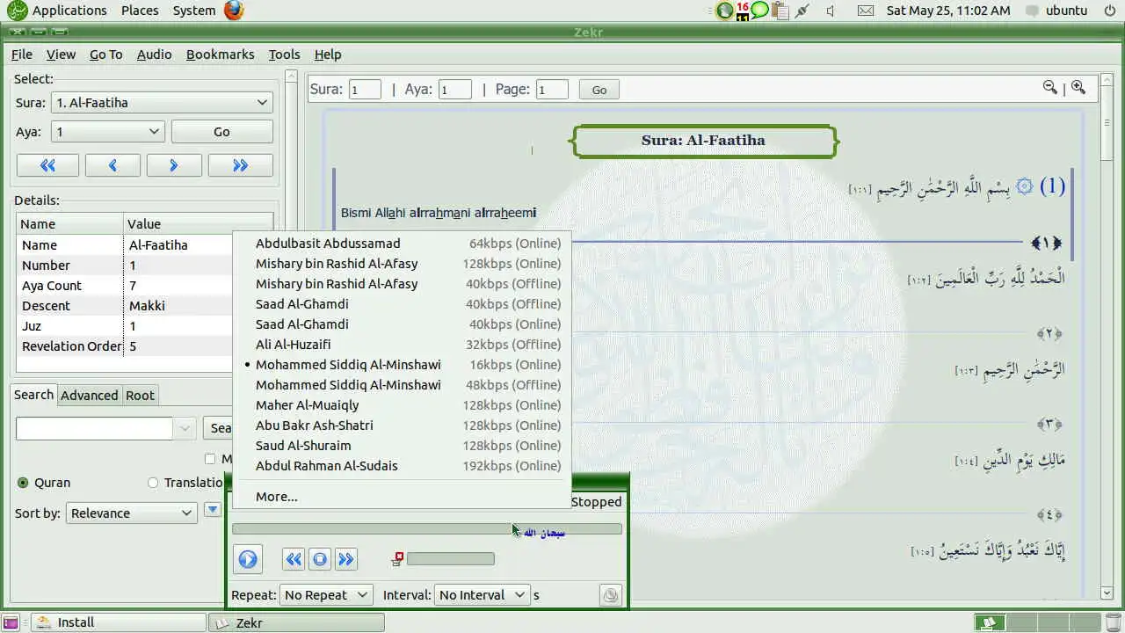Click the show desktop icon in bottom panel

point(12,622)
